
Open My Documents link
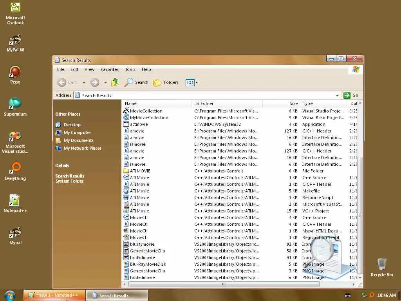click(x=75, y=140)
